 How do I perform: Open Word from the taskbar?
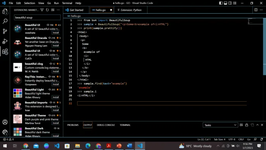pyautogui.click(x=129, y=146)
